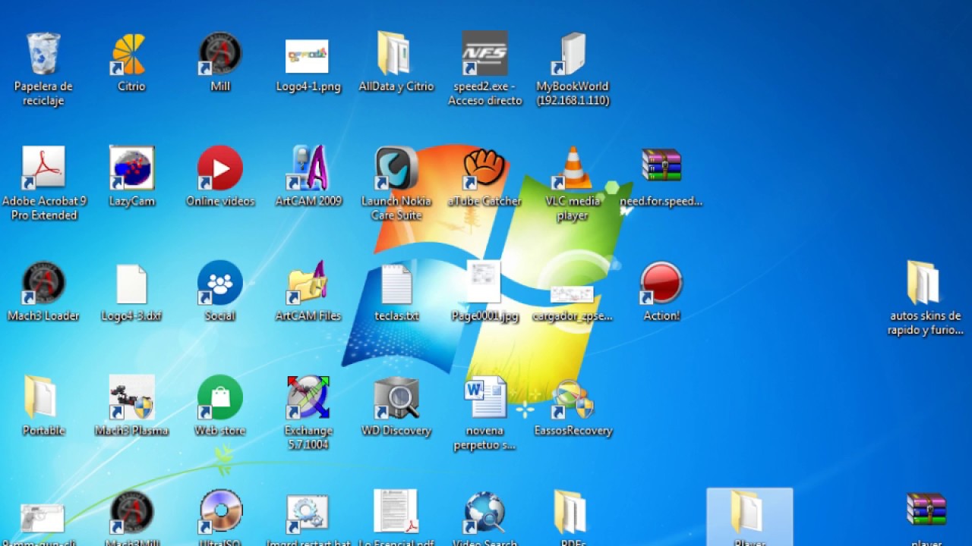Select the novena perpetuo Word document
Screen dimensions: 972x546
coord(485,397)
